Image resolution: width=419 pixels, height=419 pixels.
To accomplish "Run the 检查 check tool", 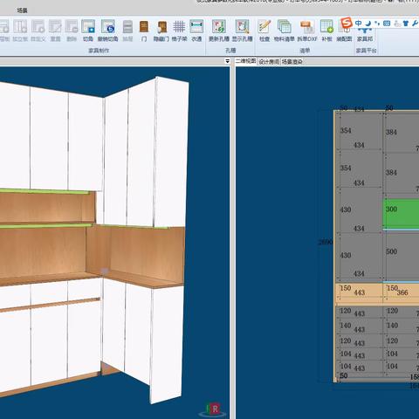I will [x=264, y=31].
